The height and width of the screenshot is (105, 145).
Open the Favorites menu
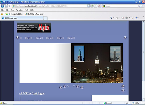click(19, 10)
